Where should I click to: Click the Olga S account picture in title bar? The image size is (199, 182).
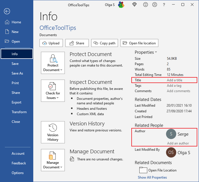(x=121, y=5)
